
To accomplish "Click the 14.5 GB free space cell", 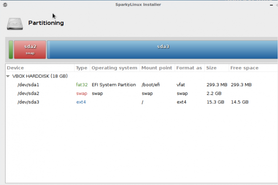I will [x=240, y=102].
